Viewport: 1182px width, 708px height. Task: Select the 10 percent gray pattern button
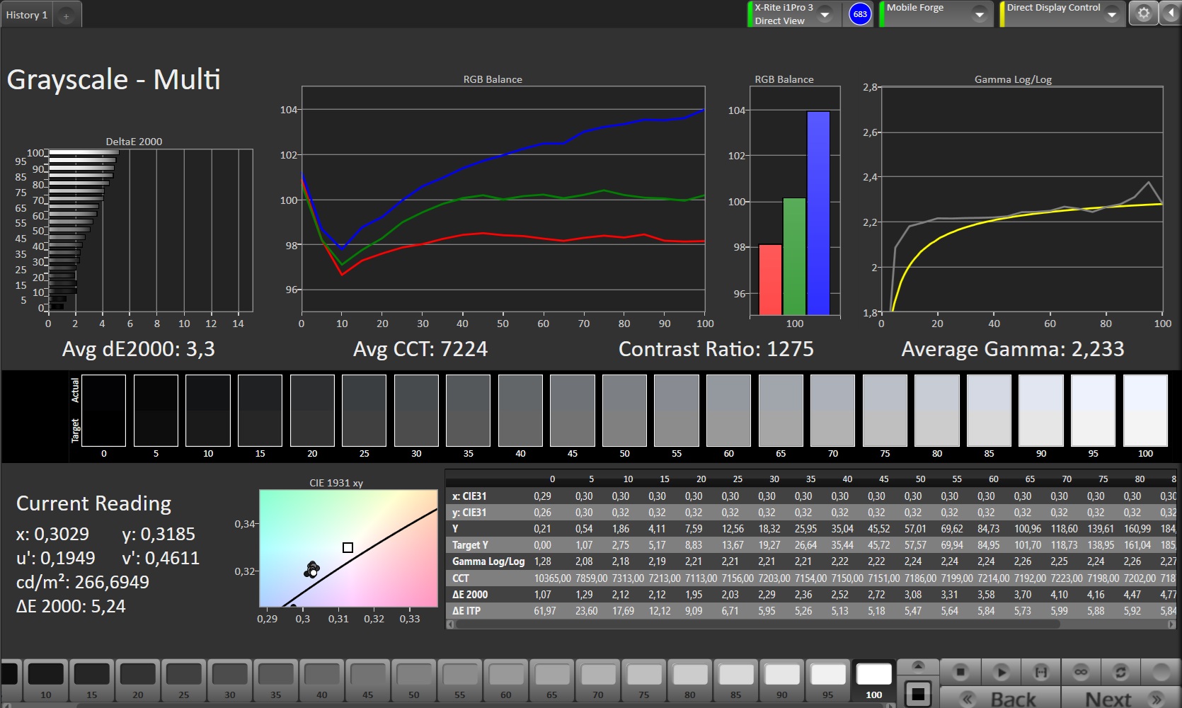tap(46, 681)
